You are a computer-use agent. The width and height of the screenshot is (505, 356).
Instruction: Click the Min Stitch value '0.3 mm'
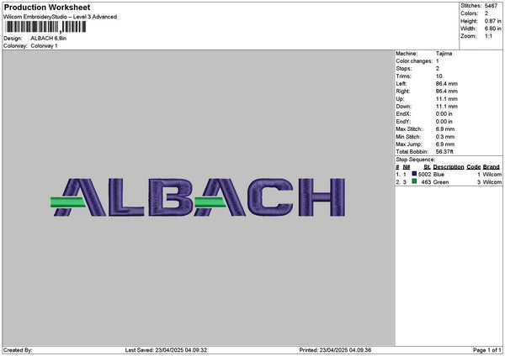(445, 137)
